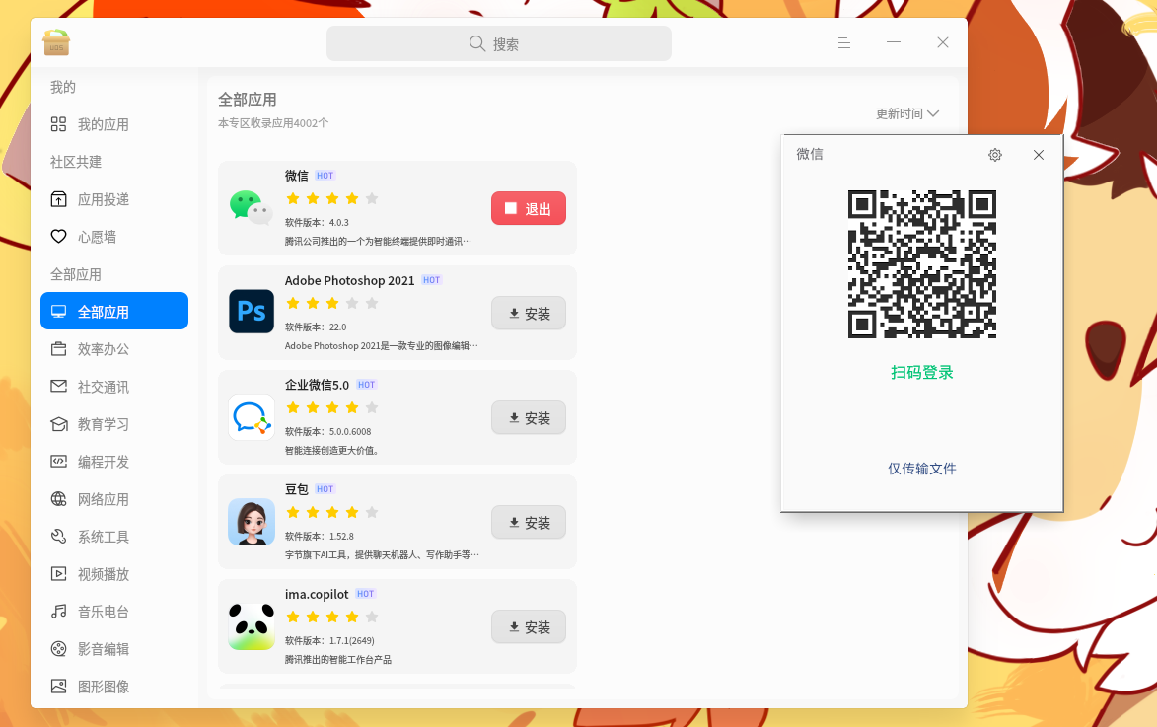Screen dimensions: 1157x727
Task: Click the 扫码登录 text
Action: (x=921, y=372)
